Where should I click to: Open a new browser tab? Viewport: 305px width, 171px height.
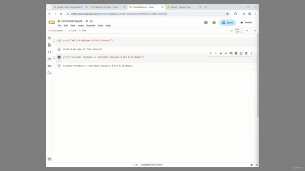click(x=206, y=7)
